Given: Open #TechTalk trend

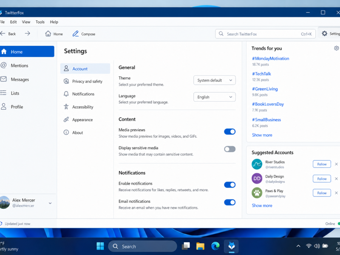Looking at the screenshot, I should click(261, 74).
